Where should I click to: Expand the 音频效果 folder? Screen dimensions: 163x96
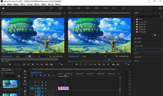coord(134,24)
